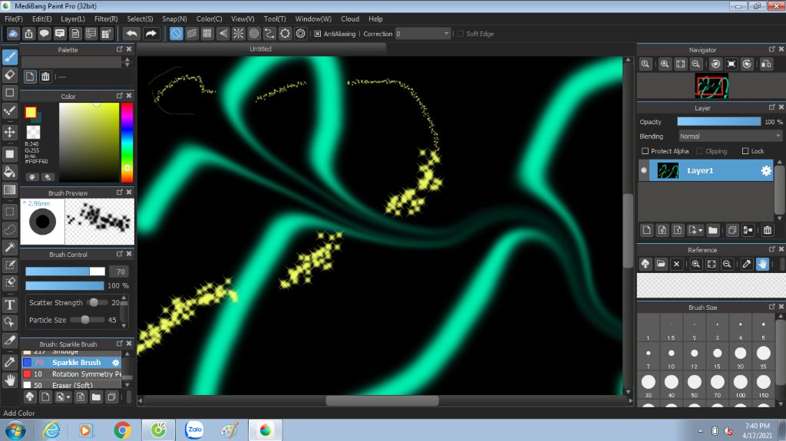Toggle the AntiAliasing checkbox

pyautogui.click(x=317, y=34)
